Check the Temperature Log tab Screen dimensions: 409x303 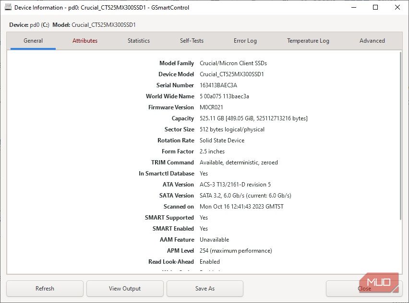(308, 41)
